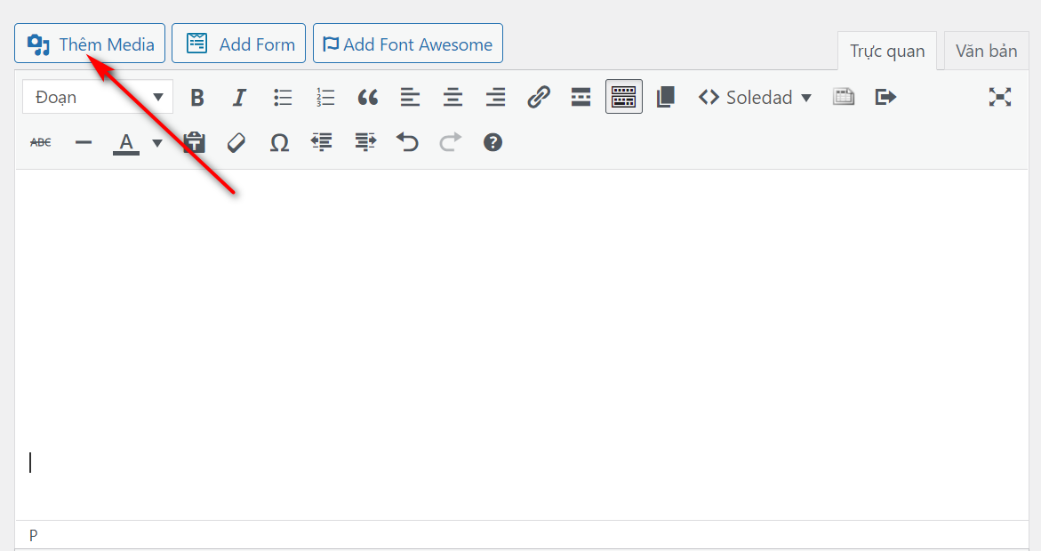Open the Đoạn paragraph format dropdown
1041x551 pixels.
click(x=97, y=97)
